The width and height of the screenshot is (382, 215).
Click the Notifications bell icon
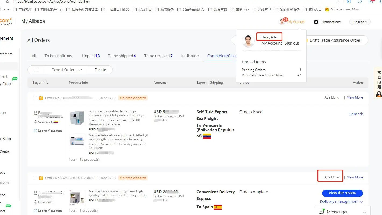316,22
